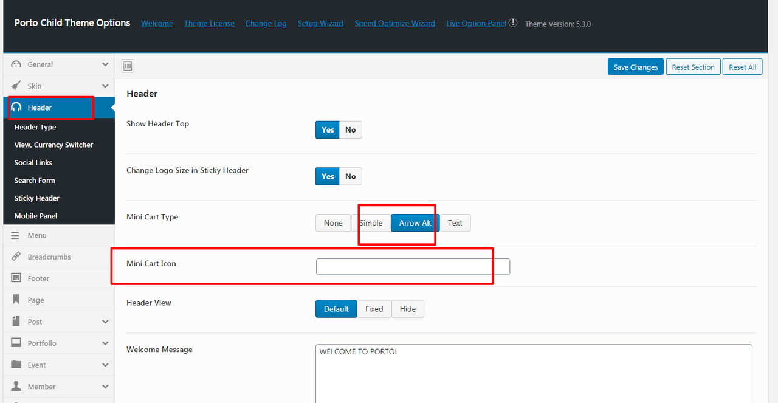Open the Welcome link
This screenshot has height=403, width=778.
[x=157, y=23]
